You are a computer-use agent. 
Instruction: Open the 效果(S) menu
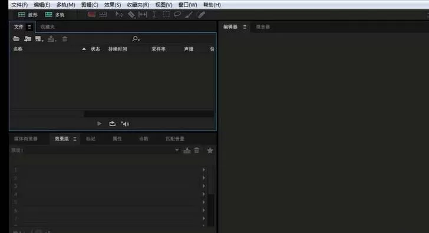(113, 5)
